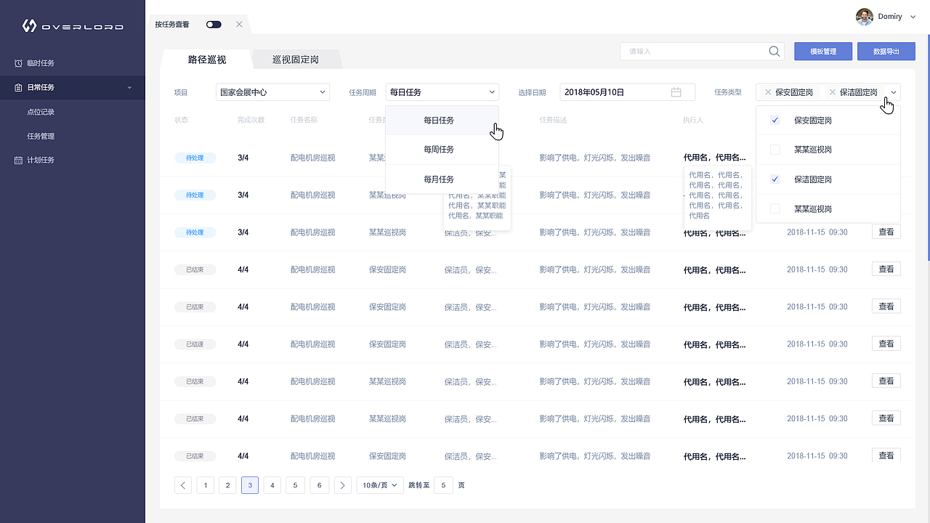Click 查看 in the third 待处理 row
The image size is (930, 523).
(886, 232)
